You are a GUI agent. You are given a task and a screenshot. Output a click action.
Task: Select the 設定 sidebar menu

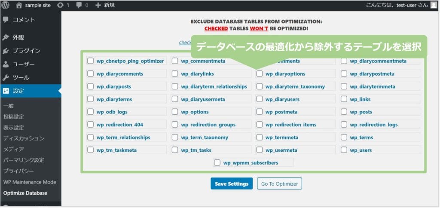pyautogui.click(x=31, y=91)
